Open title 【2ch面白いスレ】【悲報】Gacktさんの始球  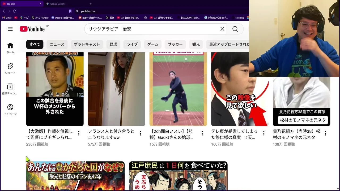pos(172,134)
